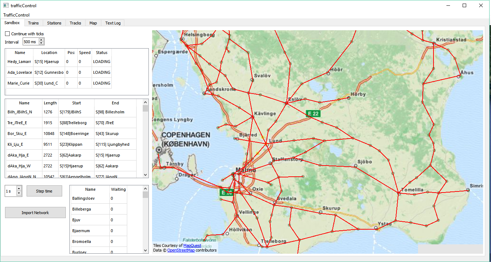Open the TrafficControl menu
The height and width of the screenshot is (262, 491).
[16, 15]
